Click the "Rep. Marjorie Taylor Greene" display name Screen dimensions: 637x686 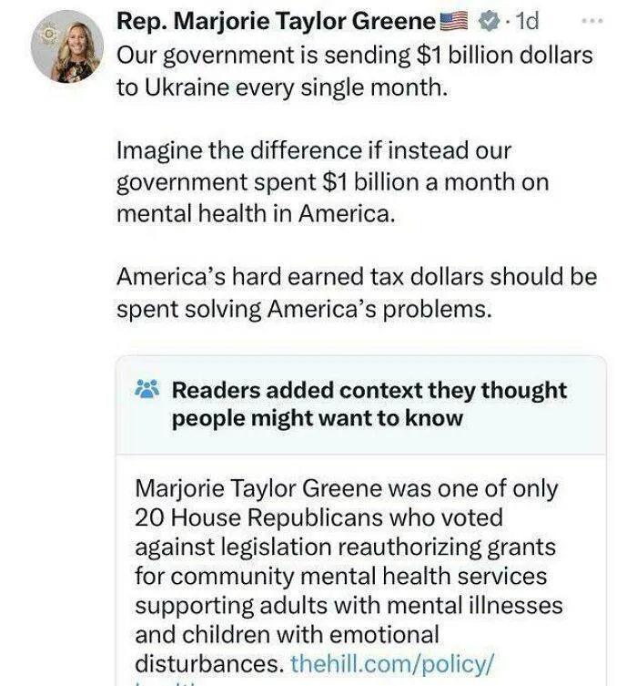[x=277, y=21]
